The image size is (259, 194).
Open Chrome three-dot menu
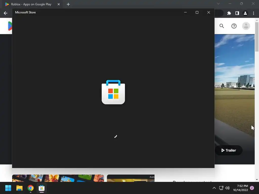tap(253, 13)
